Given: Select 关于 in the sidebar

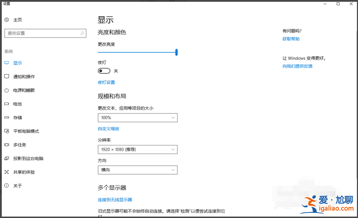Looking at the screenshot, I should point(17,185).
